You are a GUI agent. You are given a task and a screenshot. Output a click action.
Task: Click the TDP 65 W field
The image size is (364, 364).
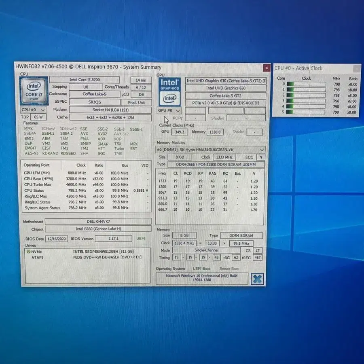(x=38, y=117)
